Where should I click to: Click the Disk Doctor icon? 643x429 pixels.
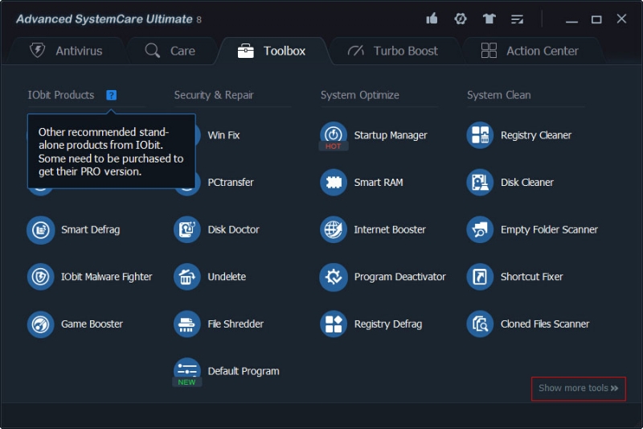[x=187, y=229]
